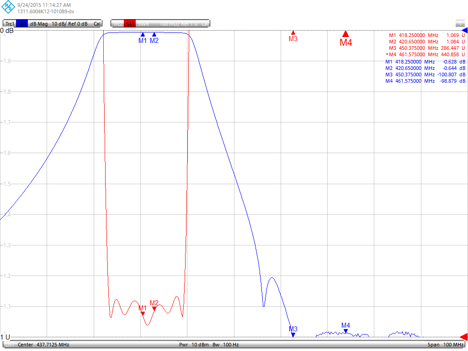This screenshot has width=468, height=351.
Task: Click the blue S21 parameter tag
Action: pyautogui.click(x=22, y=24)
